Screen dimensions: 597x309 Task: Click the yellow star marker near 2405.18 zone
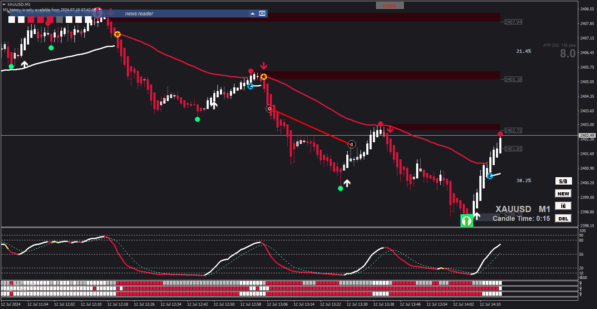(x=264, y=77)
